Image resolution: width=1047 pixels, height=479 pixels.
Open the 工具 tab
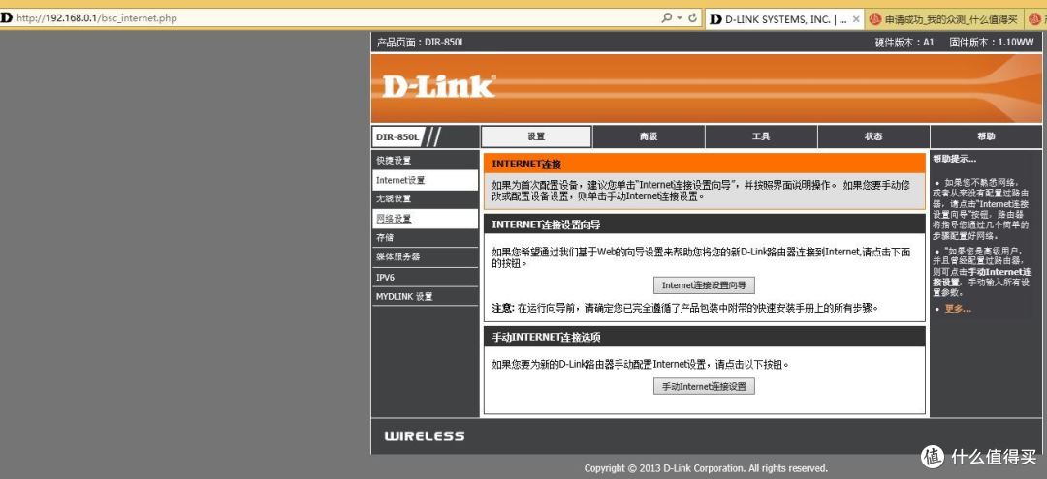(761, 136)
